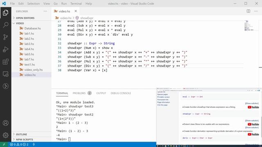Close the video.hs editor tab
Screen dimensions: 262x147
[76, 11]
